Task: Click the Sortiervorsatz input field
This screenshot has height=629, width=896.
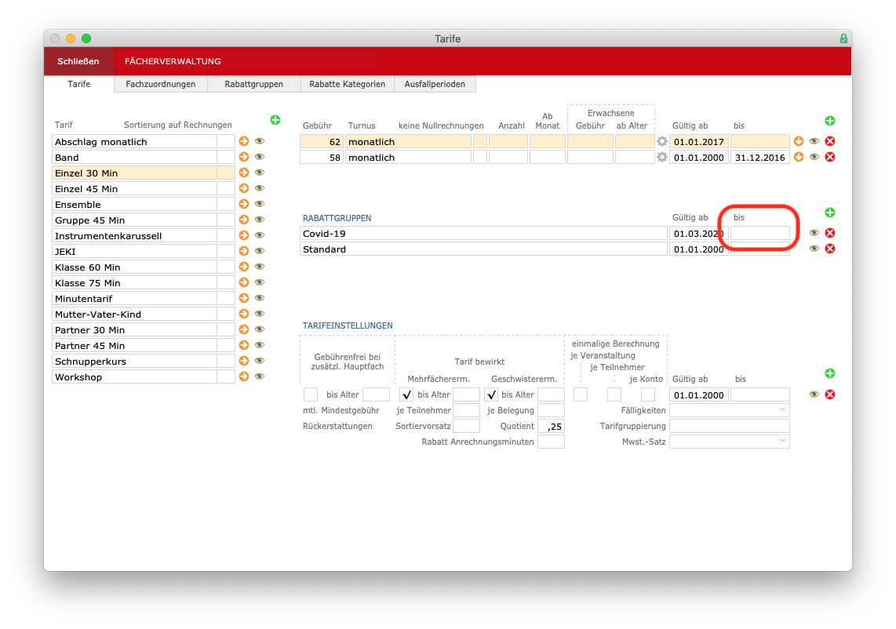Action: [x=466, y=426]
